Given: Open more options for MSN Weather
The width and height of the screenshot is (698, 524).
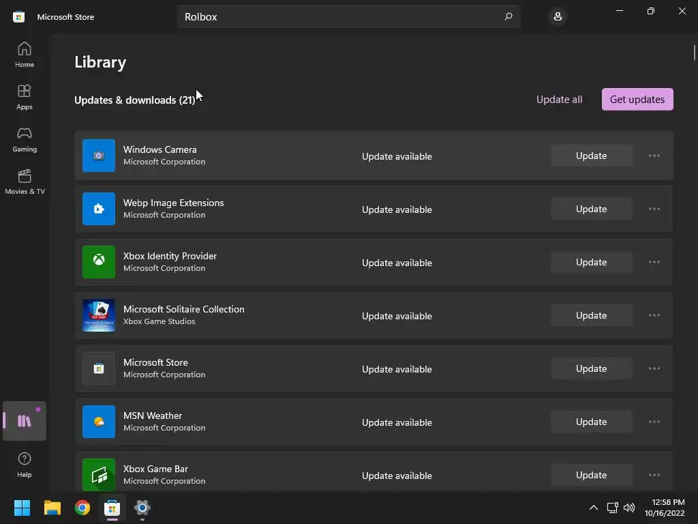Looking at the screenshot, I should pyautogui.click(x=654, y=422).
